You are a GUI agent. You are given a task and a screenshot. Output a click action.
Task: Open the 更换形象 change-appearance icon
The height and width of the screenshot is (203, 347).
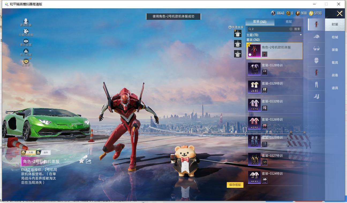click(x=26, y=21)
